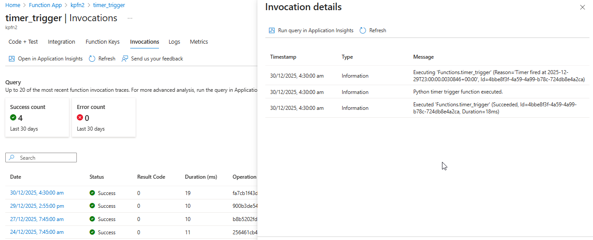Focus the invocations Search field
The width and height of the screenshot is (593, 240).
point(41,157)
